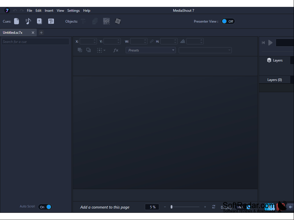Open the Insert menu

[x=49, y=11]
